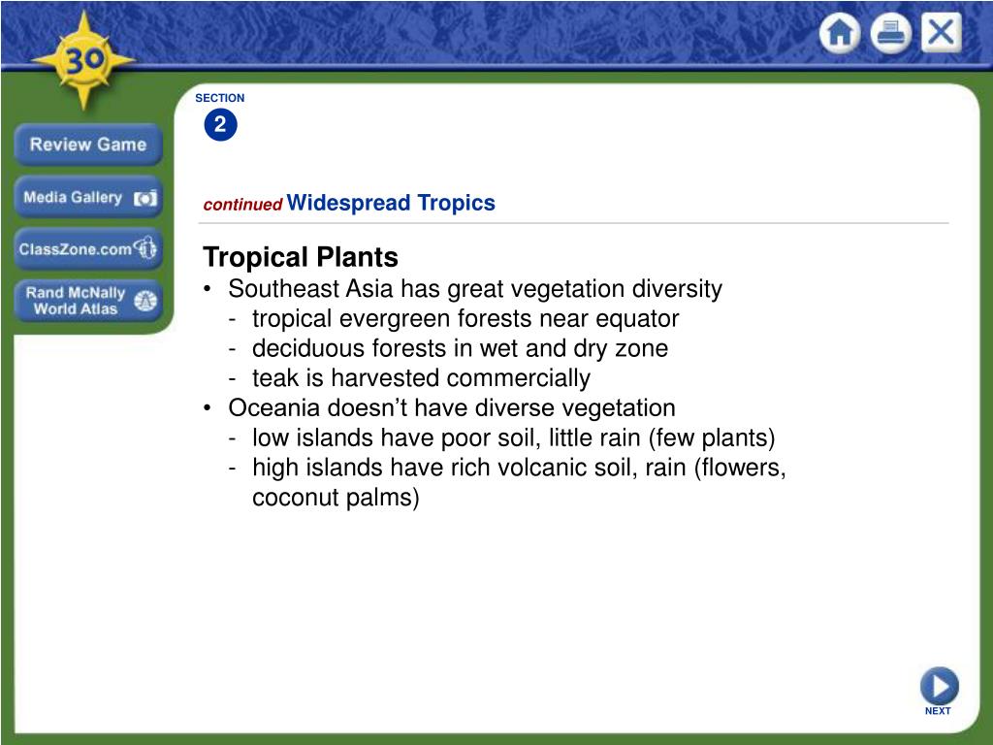
Task: Open the Review Game
Action: tap(88, 145)
